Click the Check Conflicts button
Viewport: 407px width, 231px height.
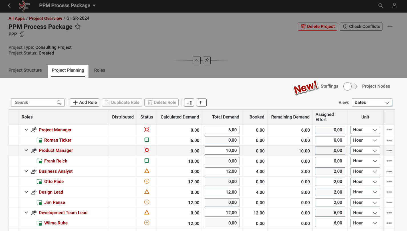[x=361, y=27]
